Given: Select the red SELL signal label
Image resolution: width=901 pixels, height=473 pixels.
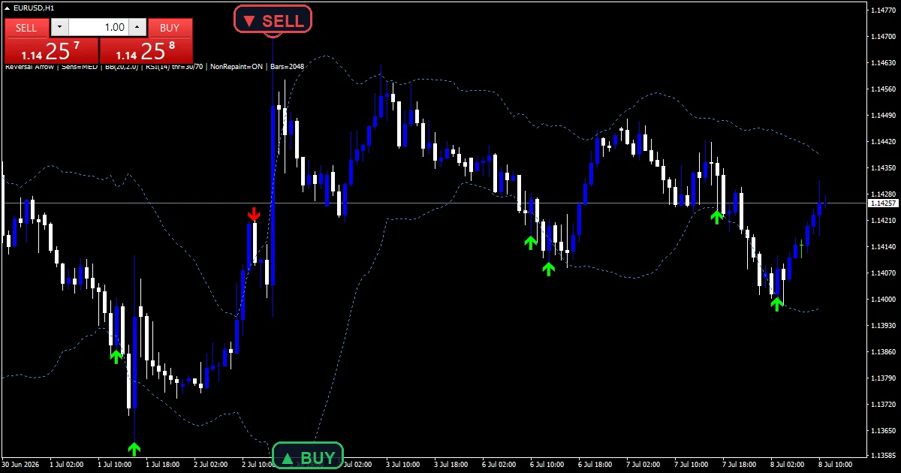Looking at the screenshot, I should (273, 20).
